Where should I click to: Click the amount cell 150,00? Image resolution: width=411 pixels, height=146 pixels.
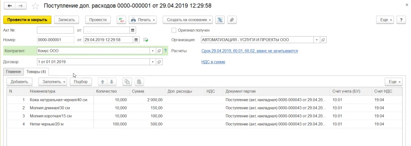tap(147, 108)
